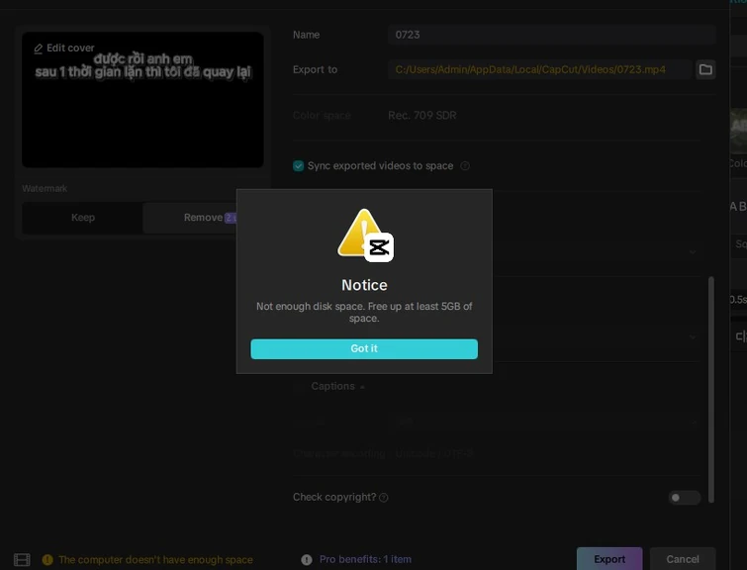Image resolution: width=747 pixels, height=570 pixels.
Task: Click the Edit cover pencil icon
Action: [x=39, y=48]
